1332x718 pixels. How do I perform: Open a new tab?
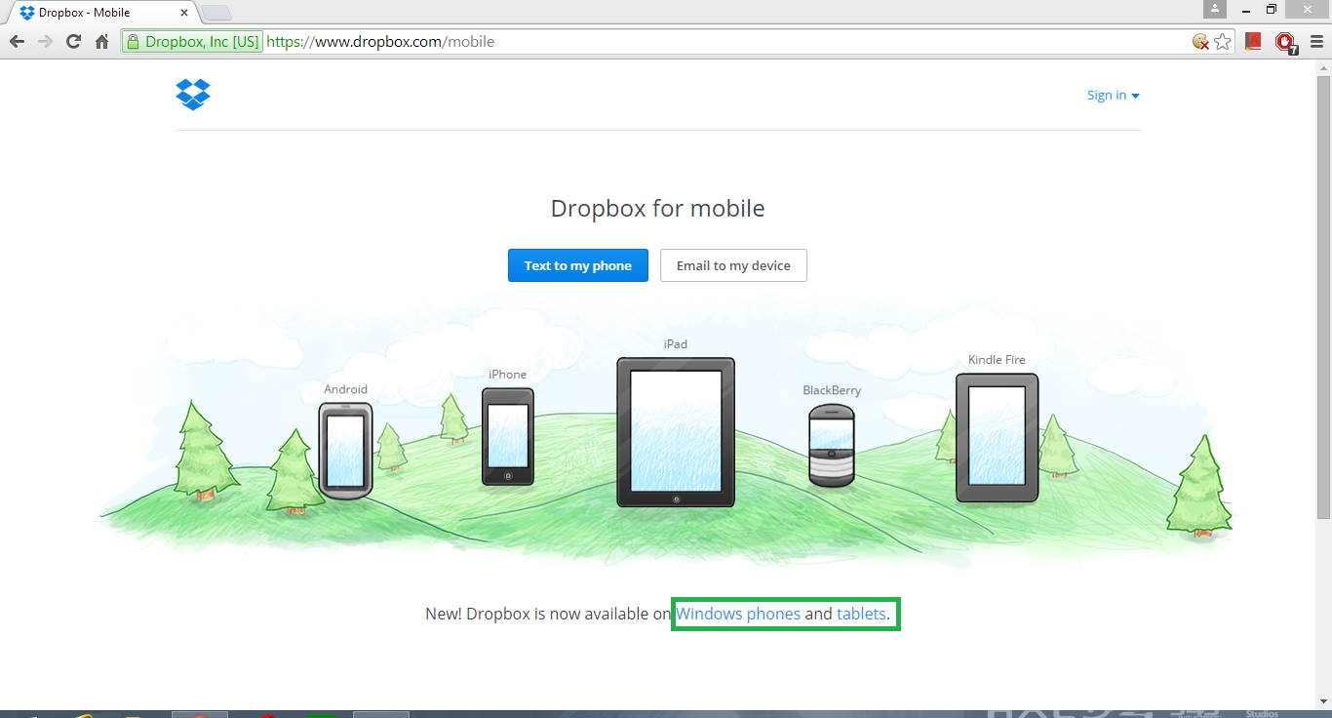tap(215, 13)
